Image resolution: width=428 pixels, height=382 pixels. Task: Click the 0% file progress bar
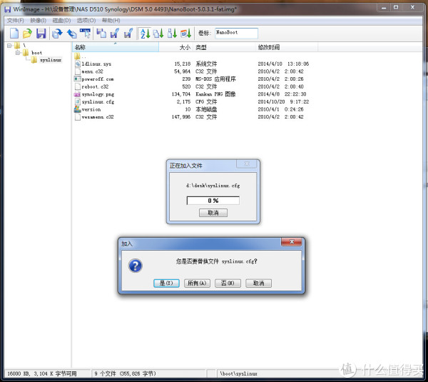[213, 201]
